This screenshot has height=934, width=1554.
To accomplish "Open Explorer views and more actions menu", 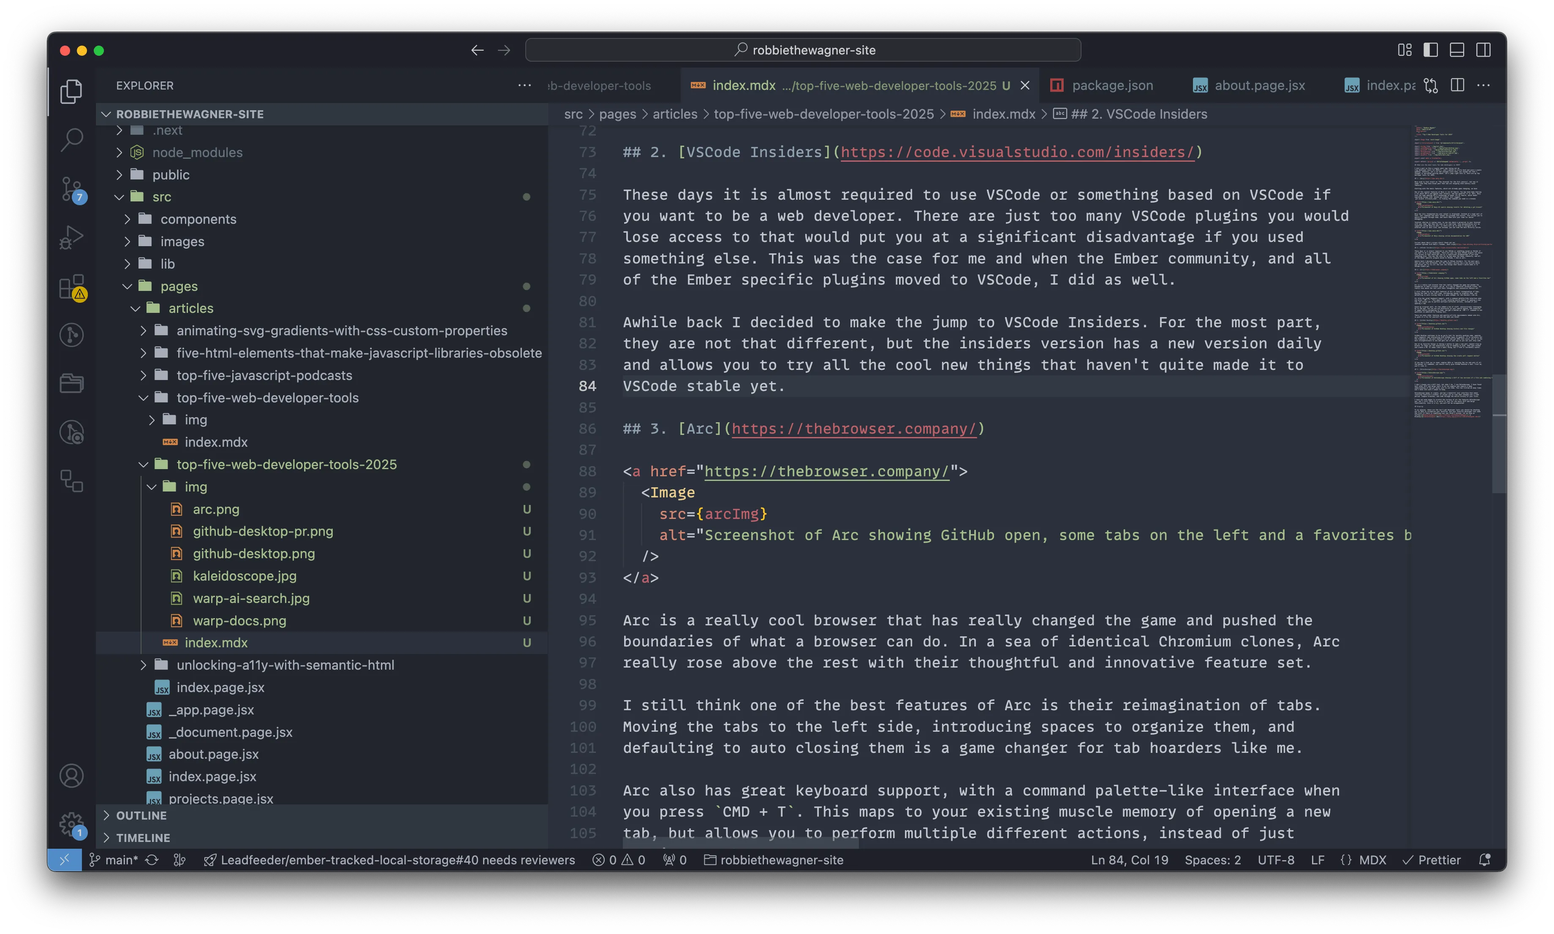I will 524,85.
